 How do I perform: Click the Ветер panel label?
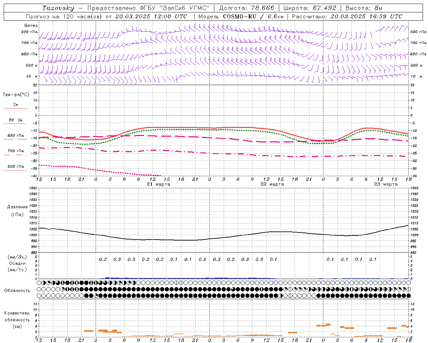click(x=31, y=25)
